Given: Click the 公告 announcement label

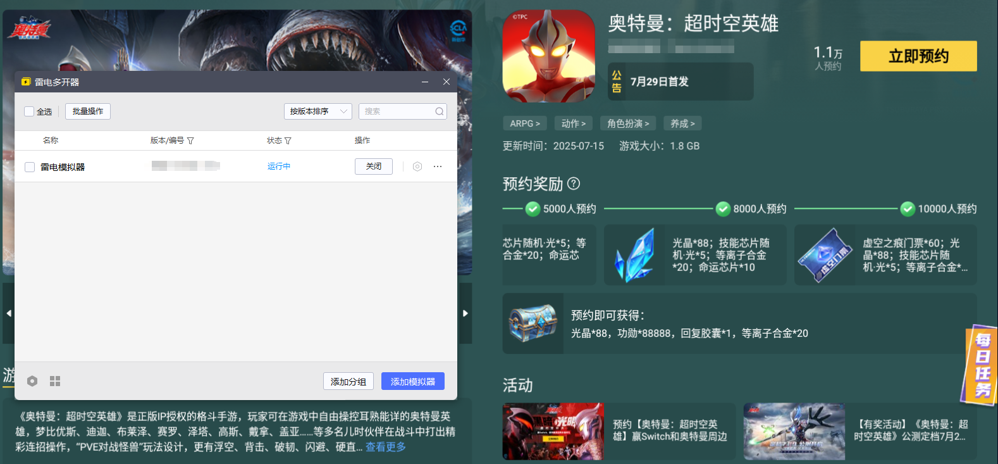Looking at the screenshot, I should (x=617, y=81).
